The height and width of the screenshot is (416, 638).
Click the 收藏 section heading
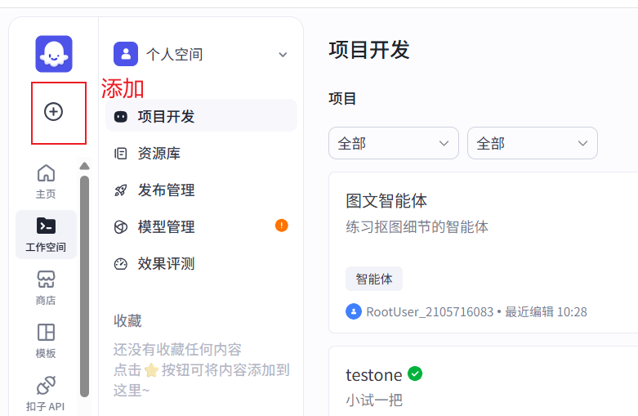[x=127, y=321]
